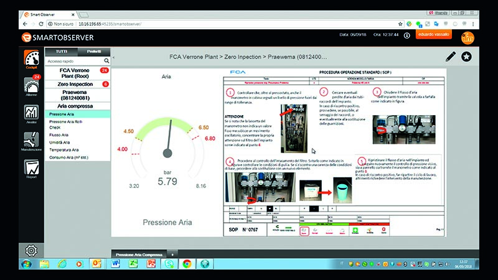Open the Report sidebar icon
498x280 pixels.
pyautogui.click(x=31, y=169)
